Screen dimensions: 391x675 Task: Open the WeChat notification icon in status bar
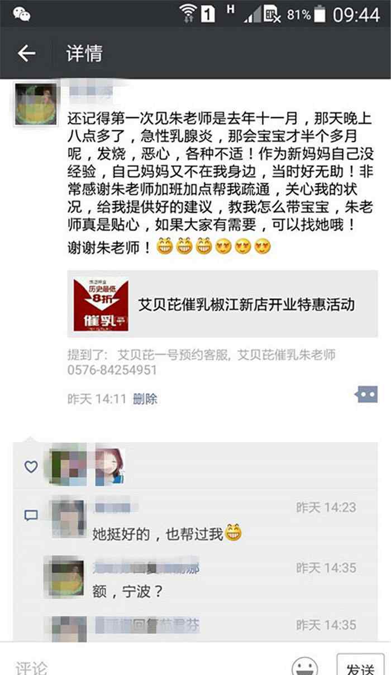pos(22,14)
